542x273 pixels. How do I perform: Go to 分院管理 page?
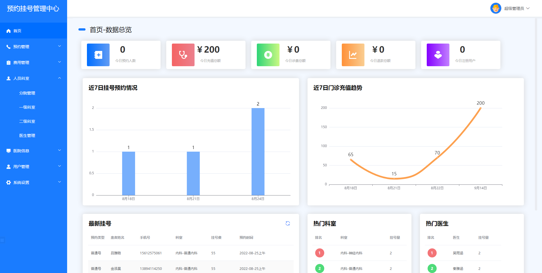point(27,93)
